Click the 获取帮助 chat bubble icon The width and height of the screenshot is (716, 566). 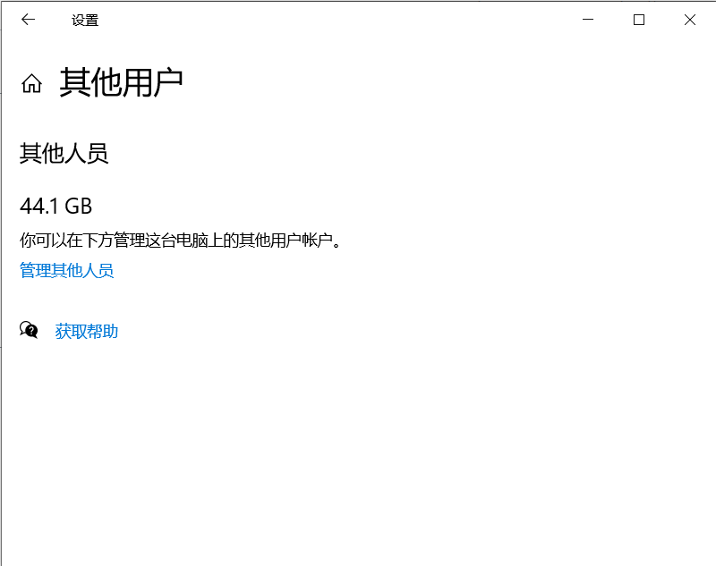[29, 330]
